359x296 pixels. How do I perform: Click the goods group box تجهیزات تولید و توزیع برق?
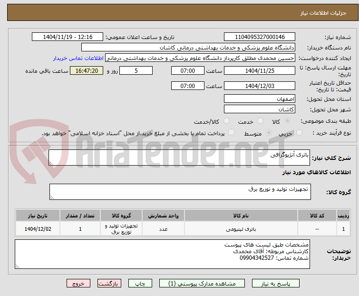tap(180, 191)
